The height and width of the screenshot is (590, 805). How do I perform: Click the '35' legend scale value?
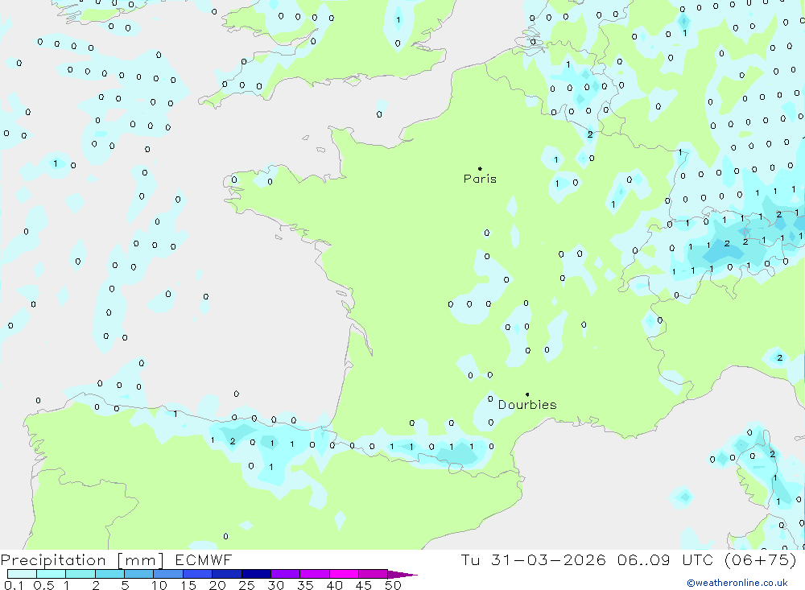point(305,585)
